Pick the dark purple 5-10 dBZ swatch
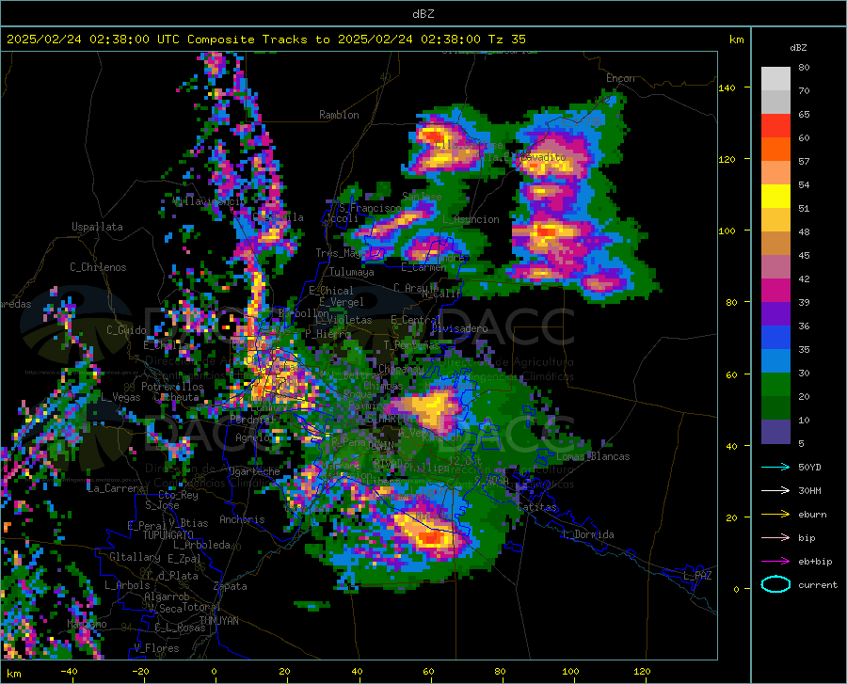The width and height of the screenshot is (847, 684). point(775,432)
